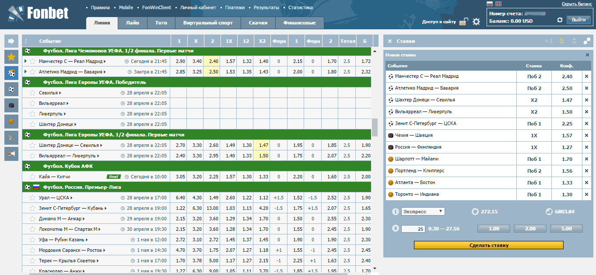The image size is (596, 275).
Task: Open the Финансовые tab
Action: [299, 23]
